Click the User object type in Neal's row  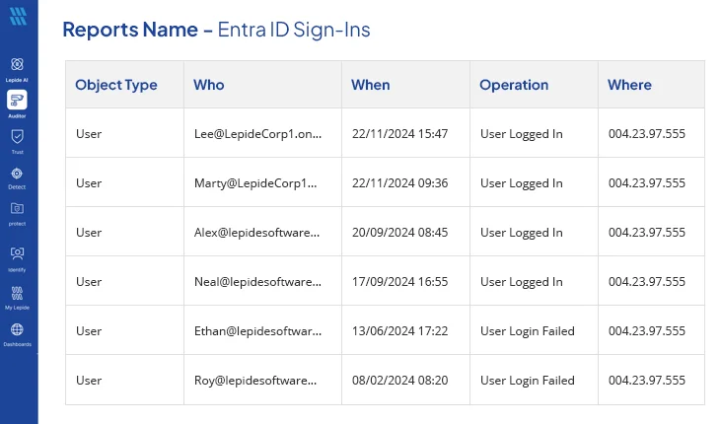89,281
